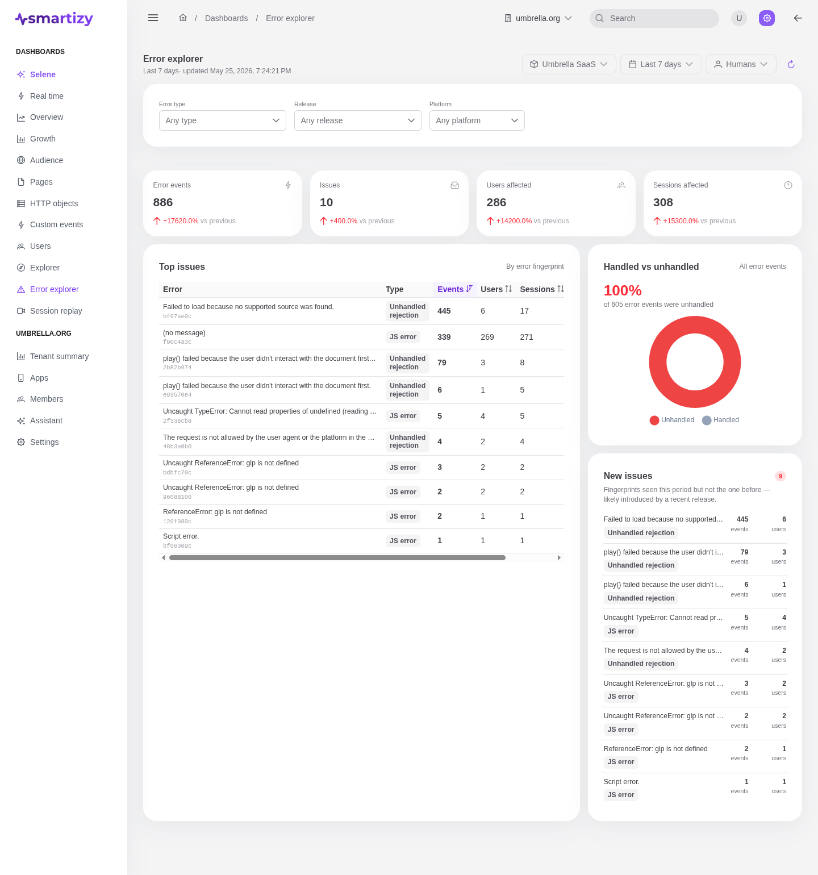The height and width of the screenshot is (875, 818).
Task: Open the Assistant page
Action: pyautogui.click(x=46, y=420)
